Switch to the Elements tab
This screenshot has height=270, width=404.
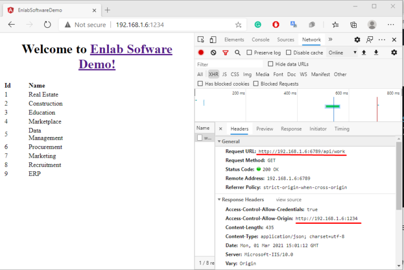point(234,39)
